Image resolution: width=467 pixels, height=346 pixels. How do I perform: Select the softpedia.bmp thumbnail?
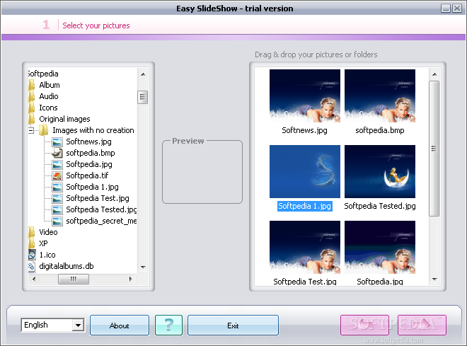click(380, 96)
